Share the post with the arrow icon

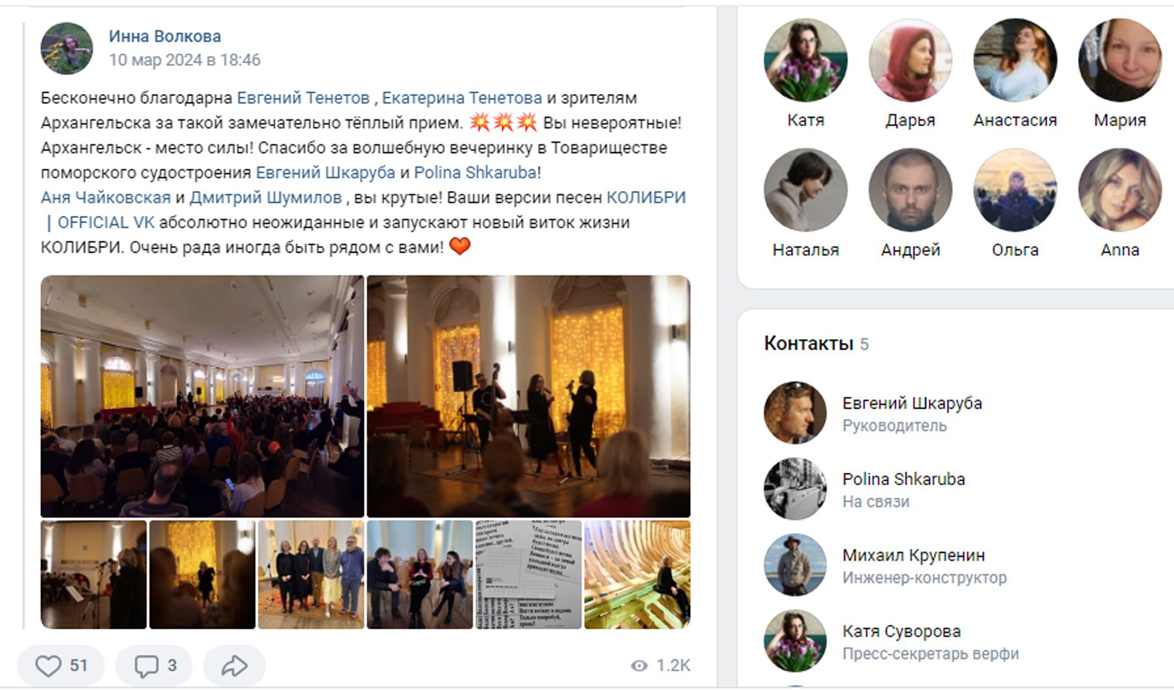(234, 665)
